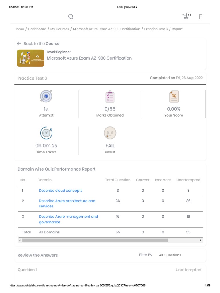Click the clipboard Marks Obtained icon
Image resolution: width=220 pixels, height=293 pixels.
(110, 97)
